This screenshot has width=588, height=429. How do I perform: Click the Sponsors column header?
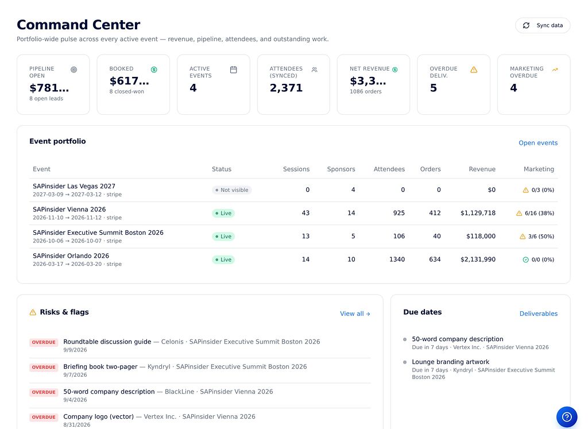point(341,169)
